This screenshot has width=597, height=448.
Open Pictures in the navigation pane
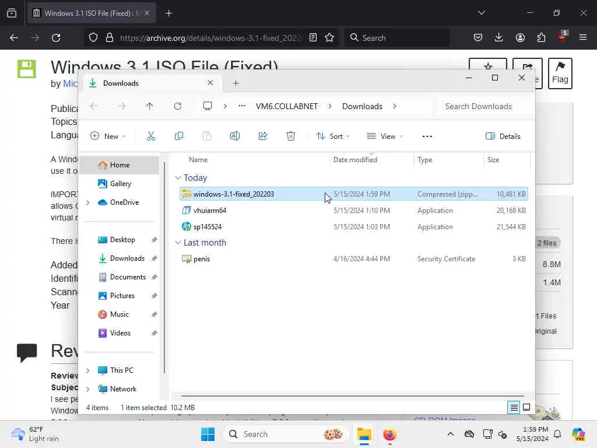click(122, 296)
